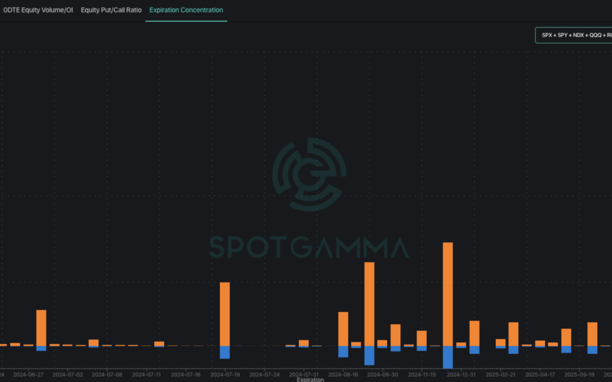Image resolution: width=612 pixels, height=382 pixels.
Task: Open the Equity Put/Call Ratio tab
Action: coord(111,10)
